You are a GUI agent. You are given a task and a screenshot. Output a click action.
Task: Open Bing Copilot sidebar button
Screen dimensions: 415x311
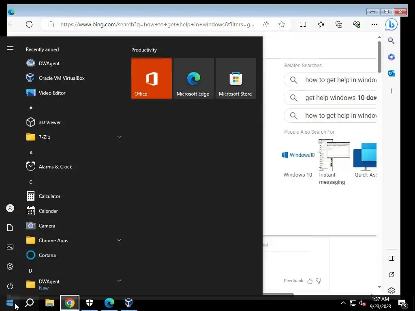[391, 25]
